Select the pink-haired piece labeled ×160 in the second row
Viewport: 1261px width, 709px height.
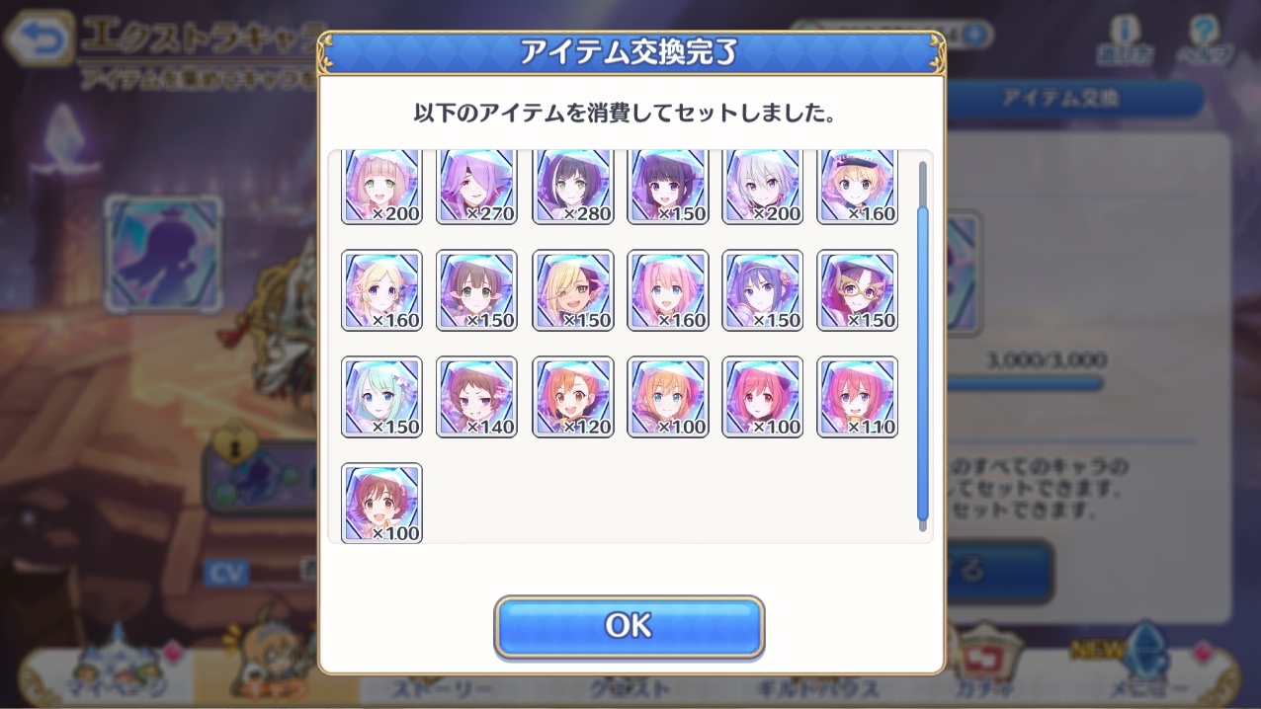(x=668, y=290)
